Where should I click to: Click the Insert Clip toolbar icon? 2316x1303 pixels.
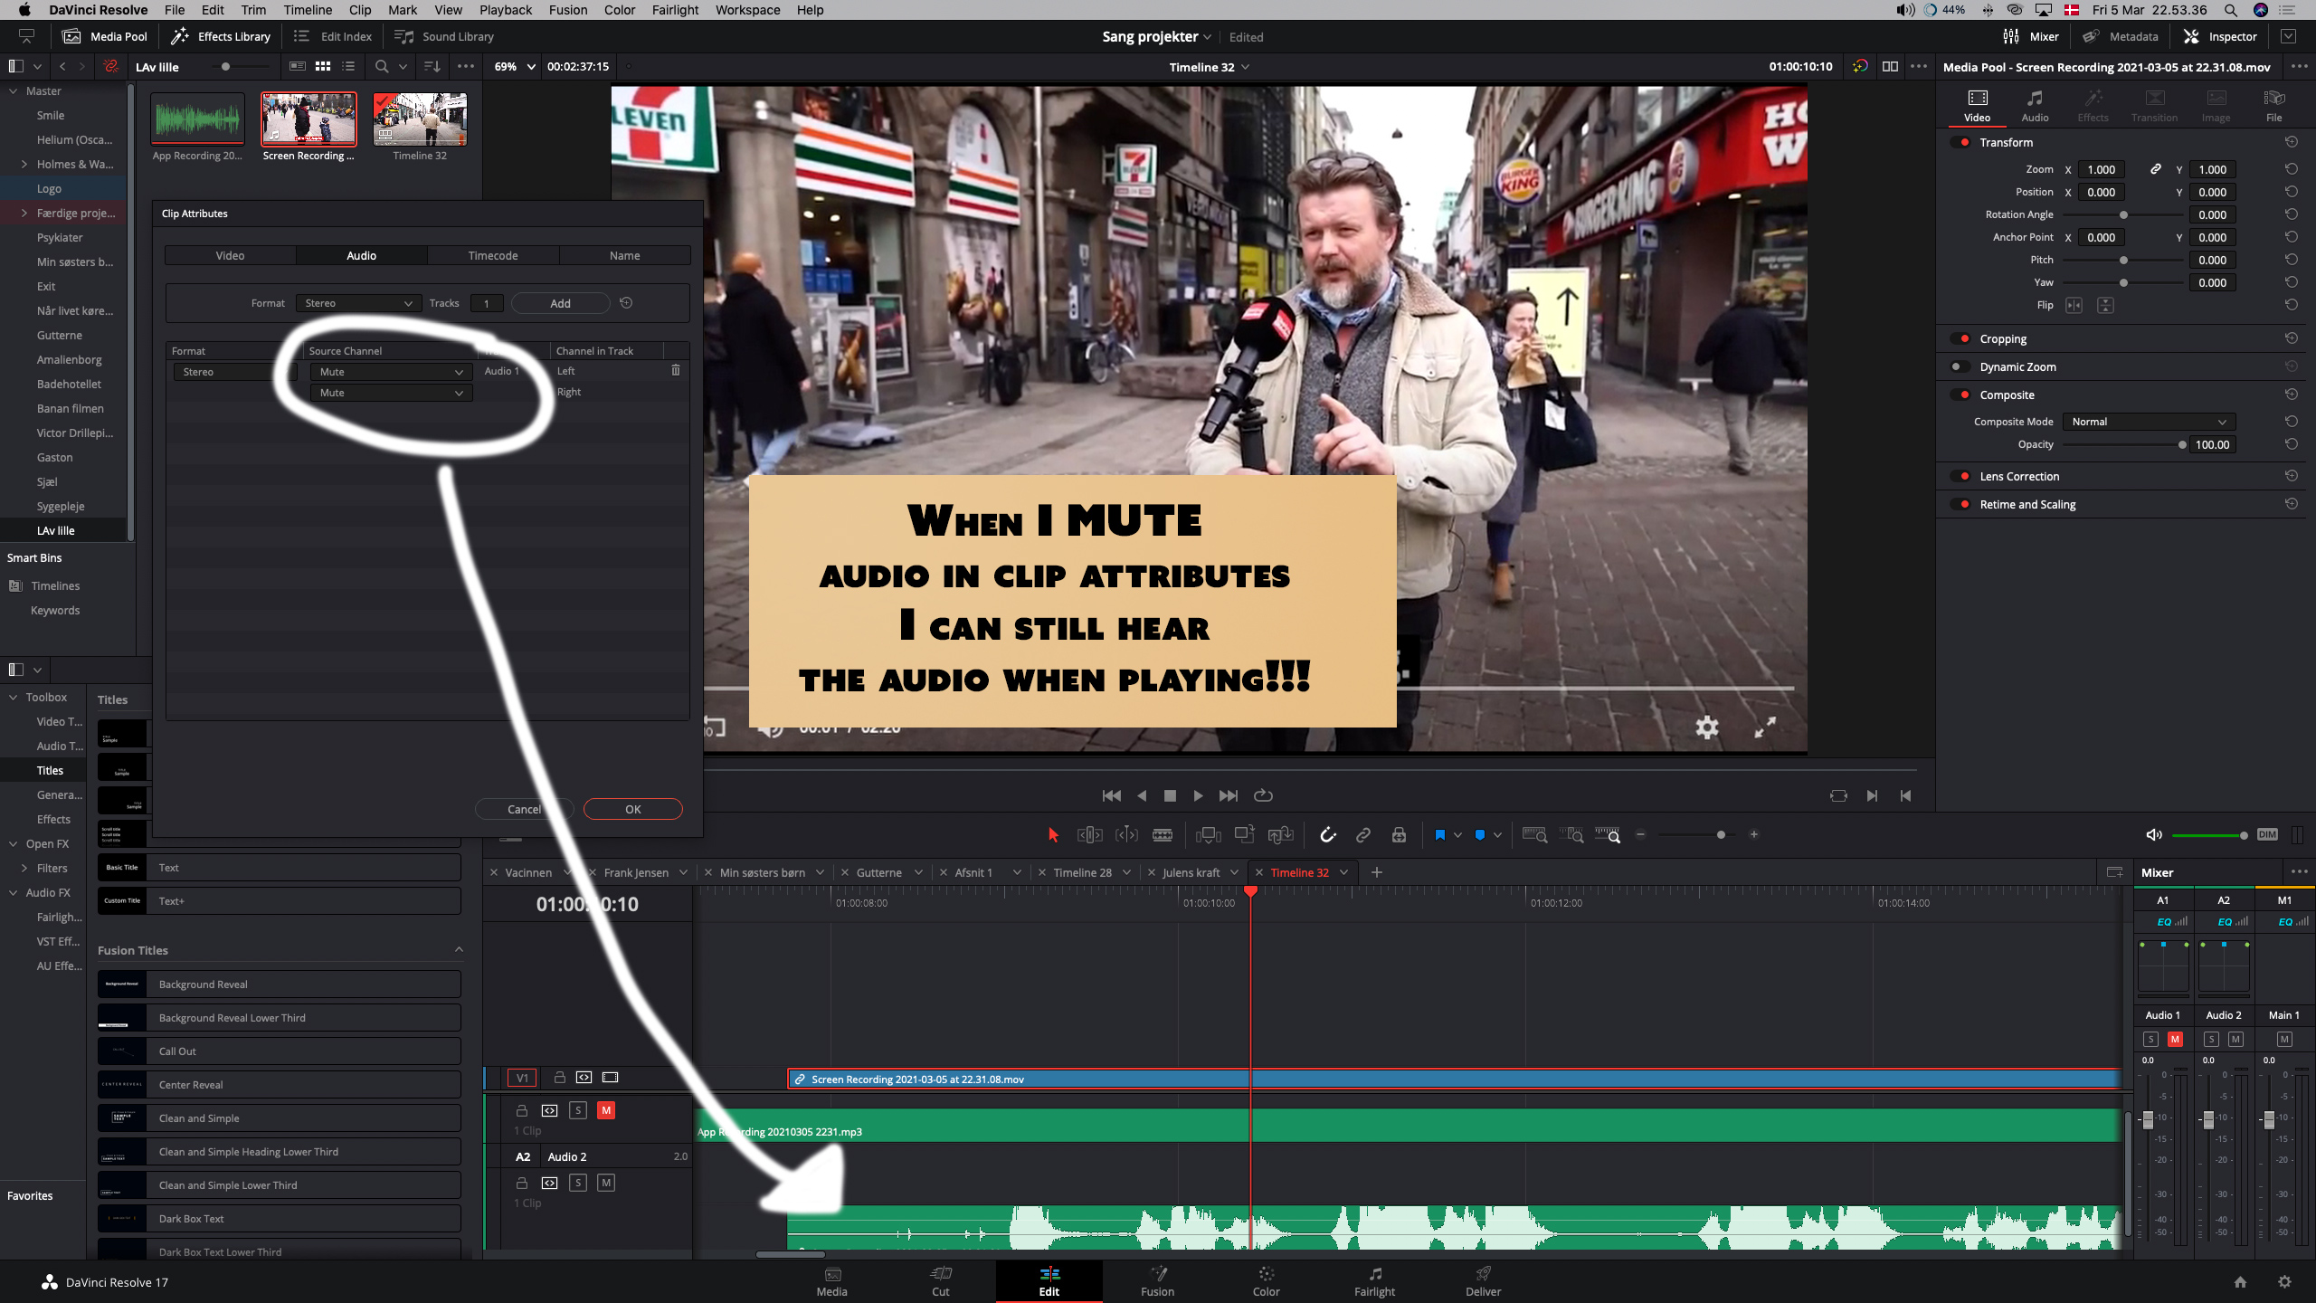pos(1208,835)
